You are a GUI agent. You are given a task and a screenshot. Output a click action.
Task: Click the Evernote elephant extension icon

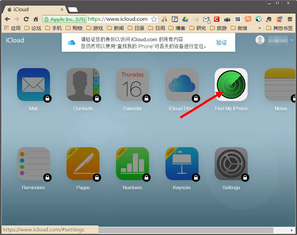coord(269,19)
